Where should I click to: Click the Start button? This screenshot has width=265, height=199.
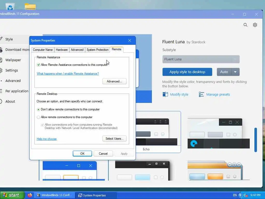point(12,195)
